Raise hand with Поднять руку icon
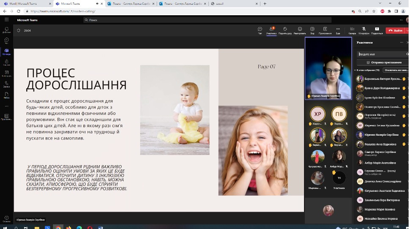The height and width of the screenshot is (229, 409). click(x=285, y=30)
